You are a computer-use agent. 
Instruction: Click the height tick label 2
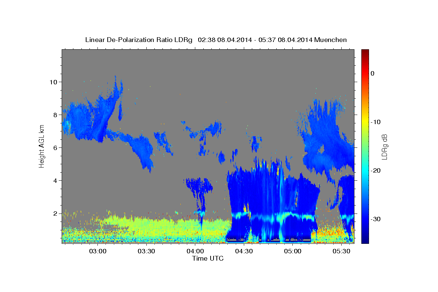tap(56, 213)
